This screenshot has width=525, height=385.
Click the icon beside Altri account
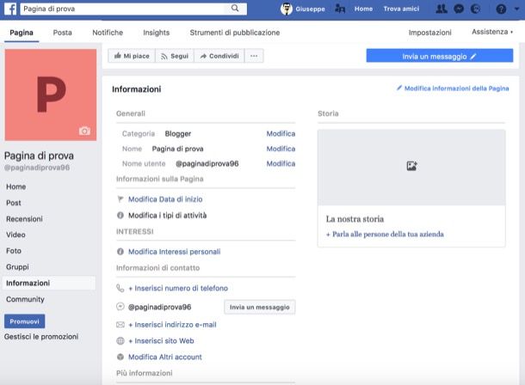pos(120,357)
